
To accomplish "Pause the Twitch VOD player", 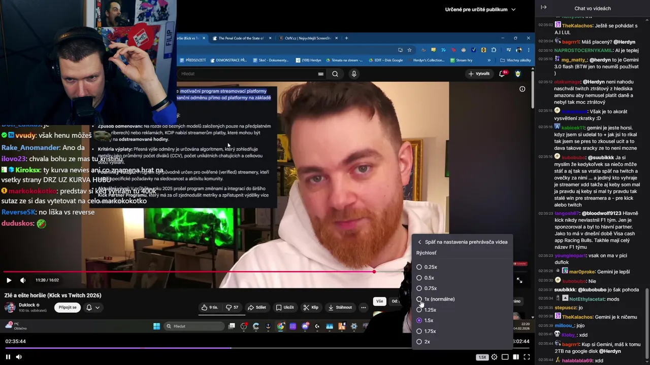I will (x=8, y=357).
